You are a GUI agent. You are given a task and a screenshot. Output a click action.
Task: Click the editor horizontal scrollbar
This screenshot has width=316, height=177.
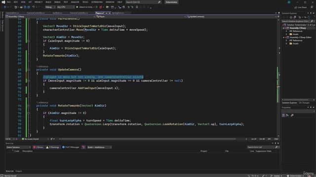tap(149, 139)
